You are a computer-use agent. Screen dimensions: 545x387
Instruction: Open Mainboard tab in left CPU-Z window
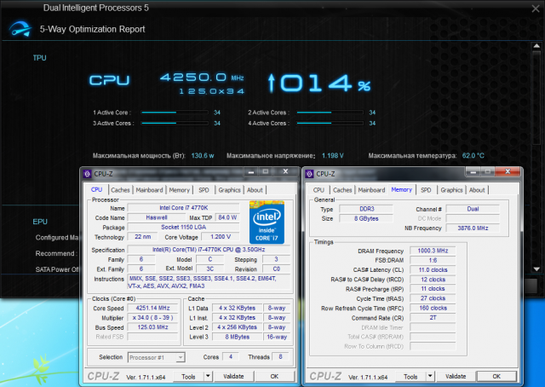150,190
